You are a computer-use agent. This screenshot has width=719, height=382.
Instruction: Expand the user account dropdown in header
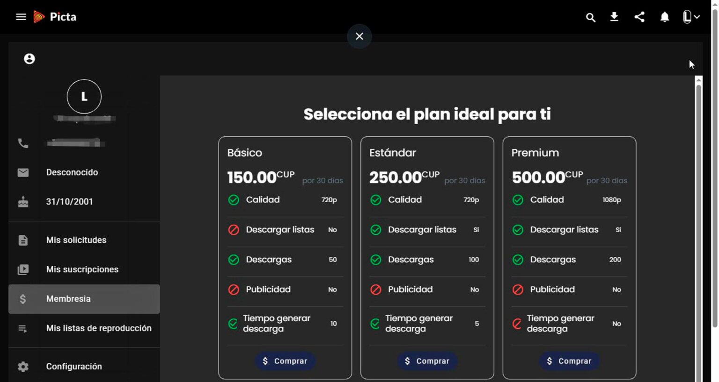[691, 17]
